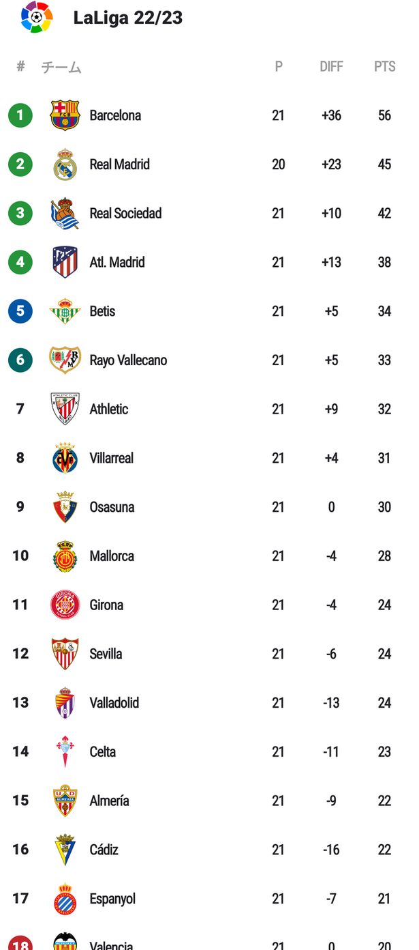Open the Espanyol crest icon

[x=65, y=899]
